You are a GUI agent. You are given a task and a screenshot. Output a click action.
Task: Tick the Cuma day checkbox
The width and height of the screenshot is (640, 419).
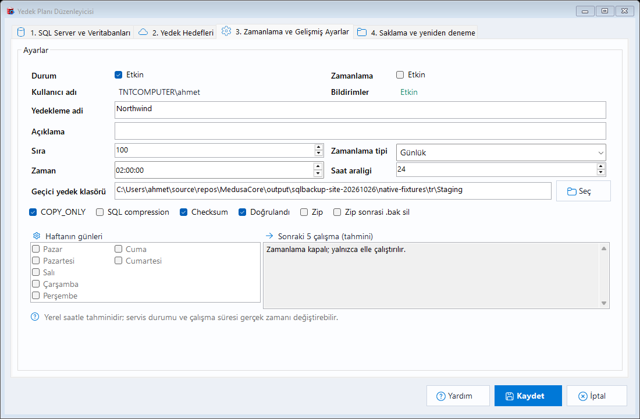click(x=118, y=248)
